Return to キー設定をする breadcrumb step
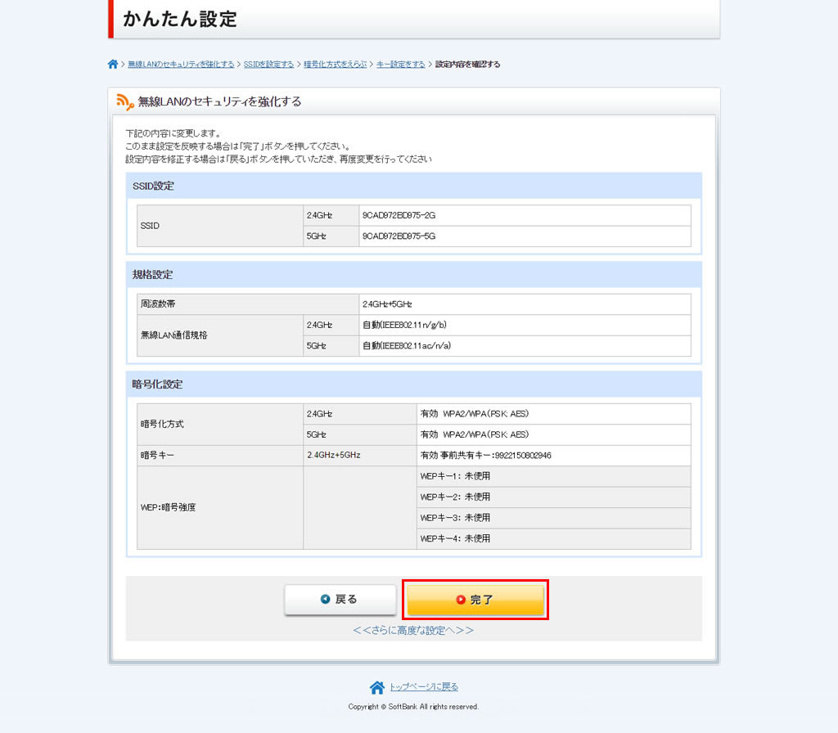This screenshot has width=838, height=733. click(401, 65)
